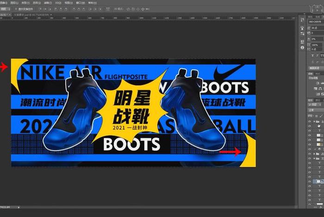
Task: Click the Brightness/Contrast adjustment sun icon
Action: click(318, 83)
